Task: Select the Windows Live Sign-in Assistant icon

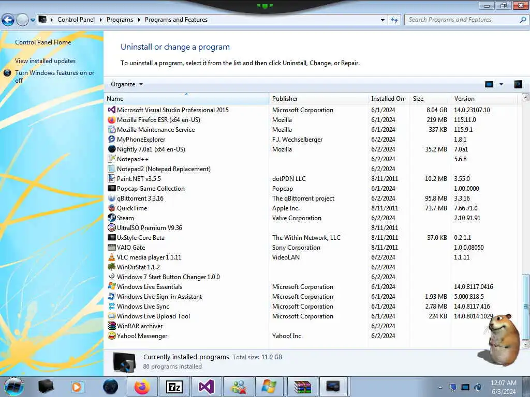Action: [112, 296]
